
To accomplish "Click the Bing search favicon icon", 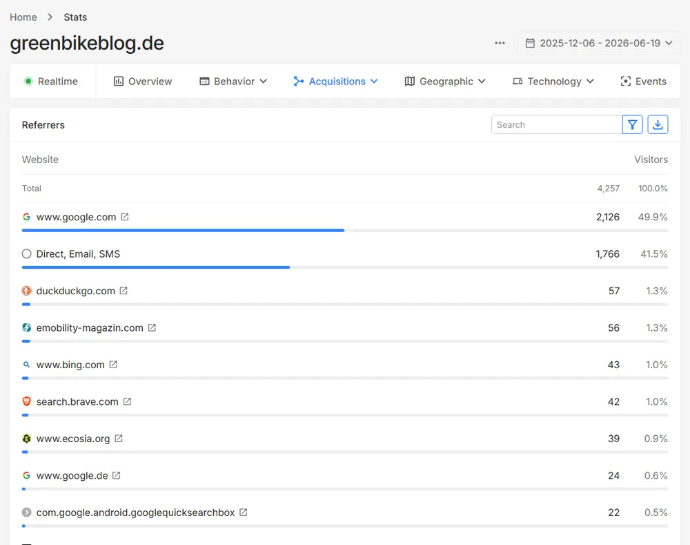I will (27, 365).
